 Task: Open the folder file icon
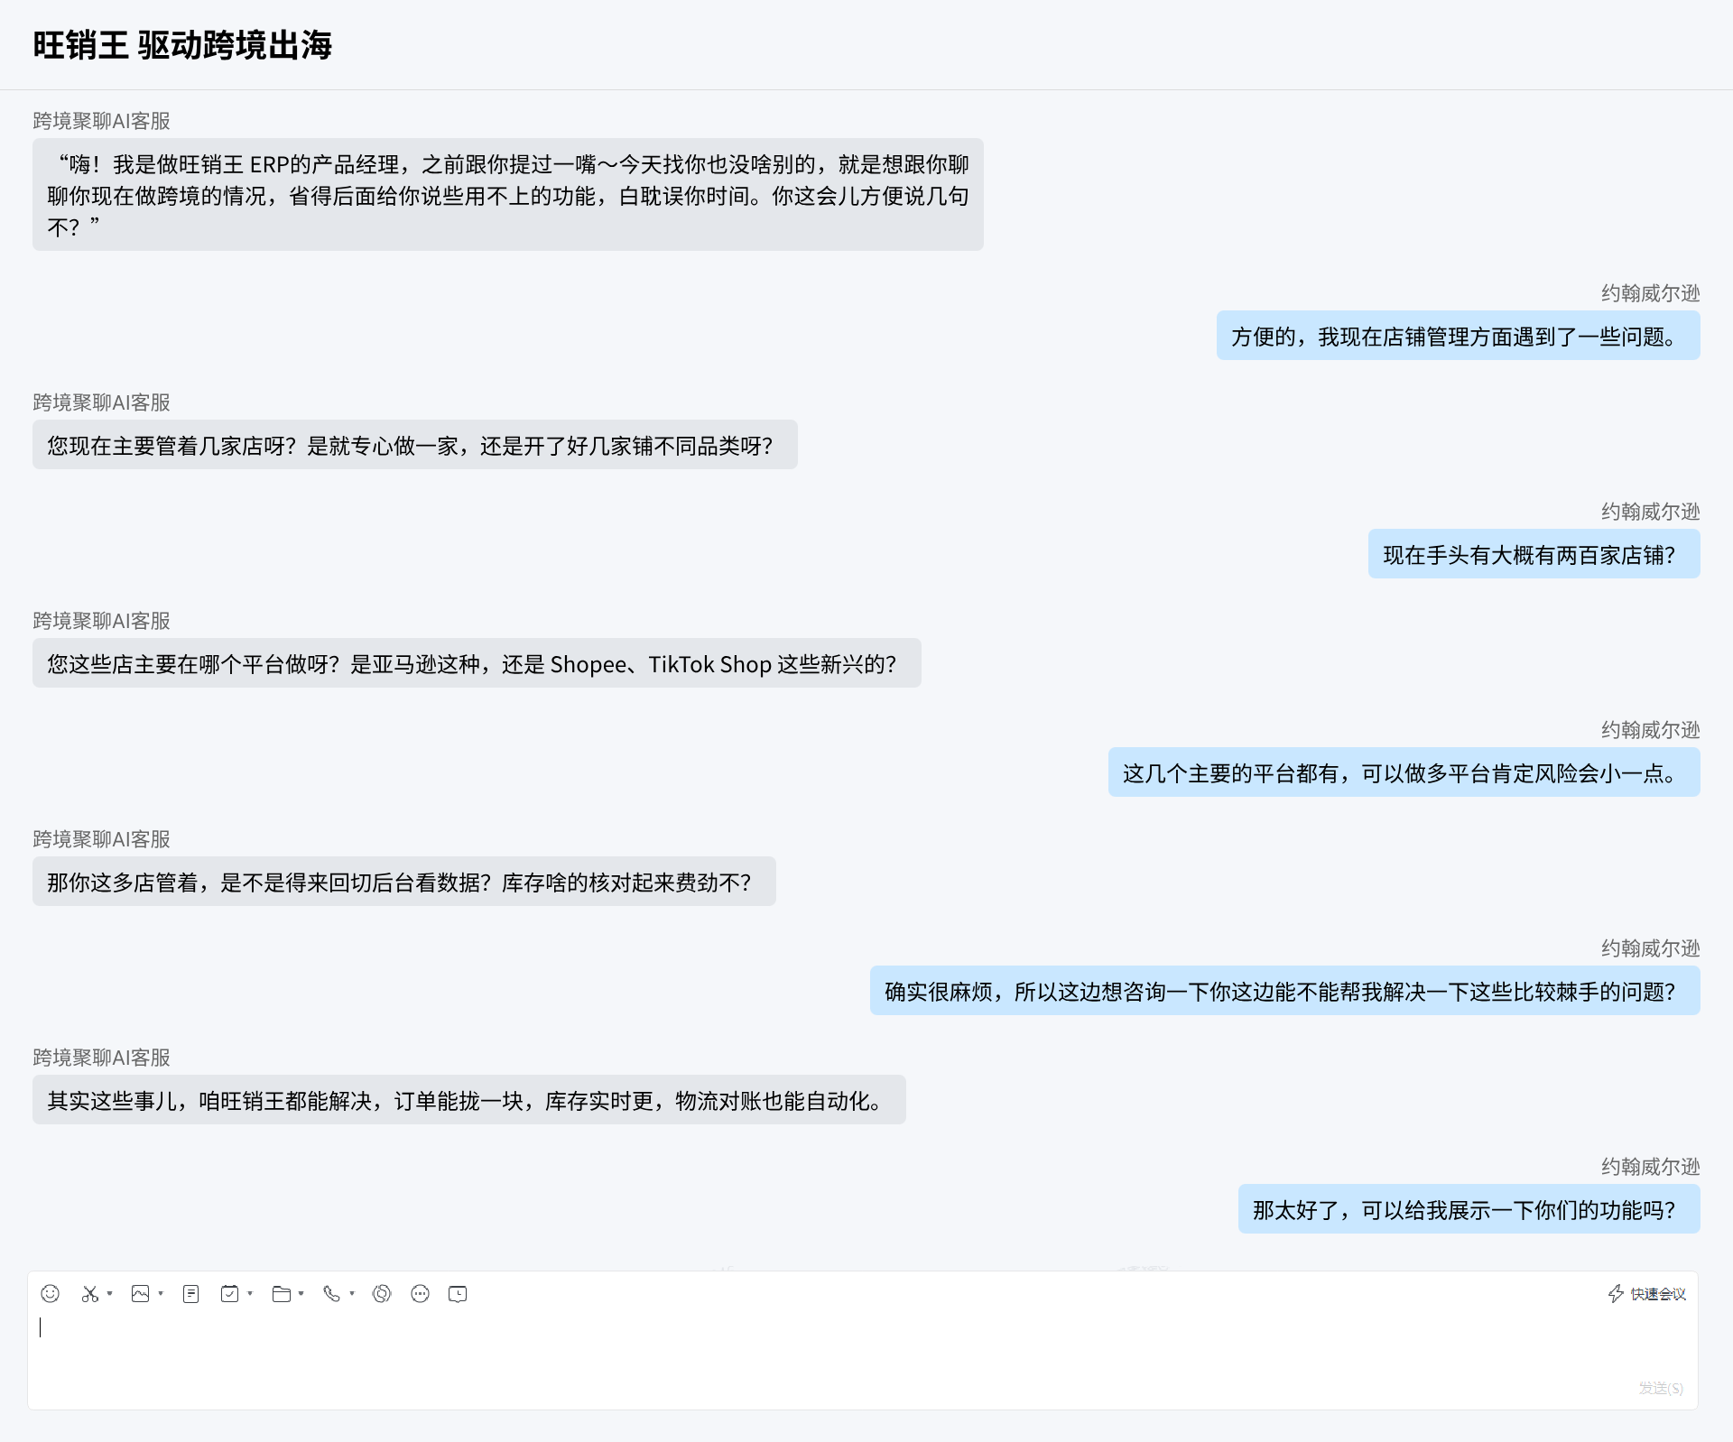pos(281,1293)
